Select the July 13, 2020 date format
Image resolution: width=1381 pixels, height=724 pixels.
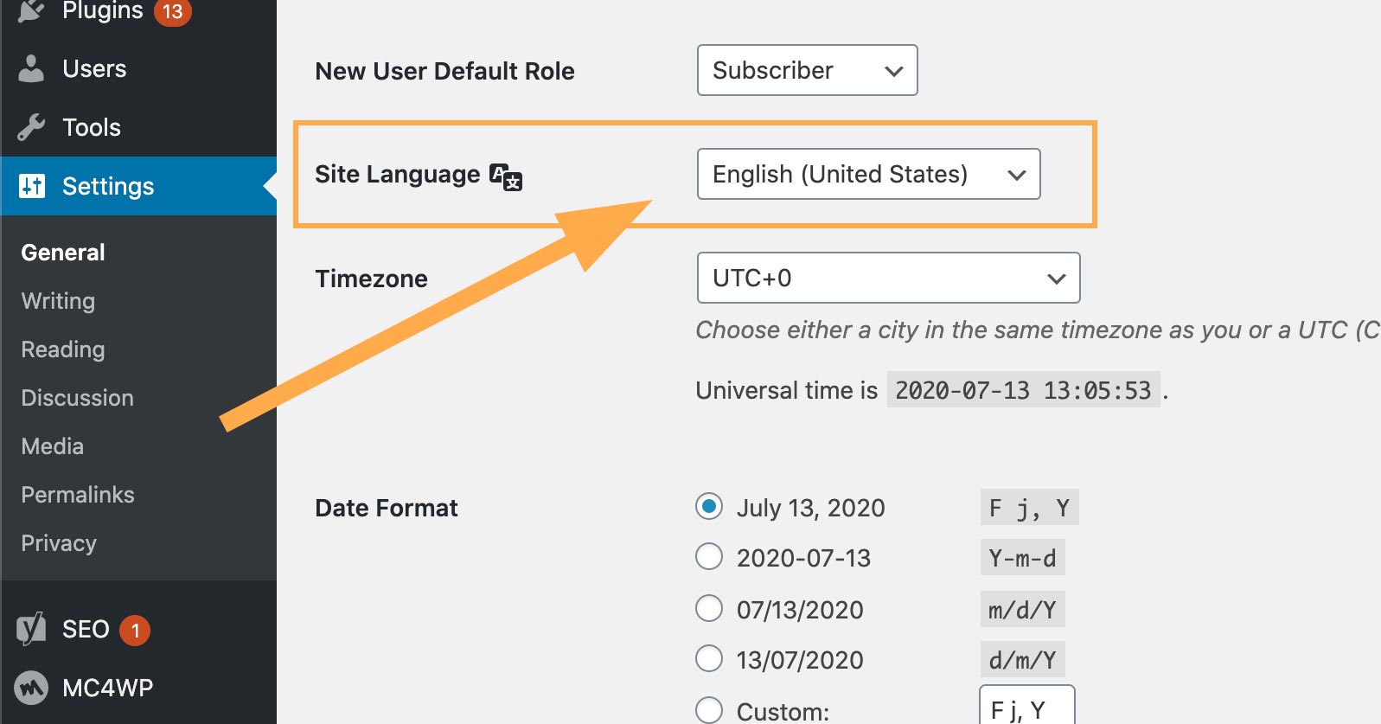pos(709,507)
